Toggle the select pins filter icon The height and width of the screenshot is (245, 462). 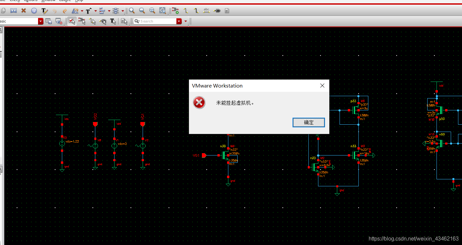[103, 21]
